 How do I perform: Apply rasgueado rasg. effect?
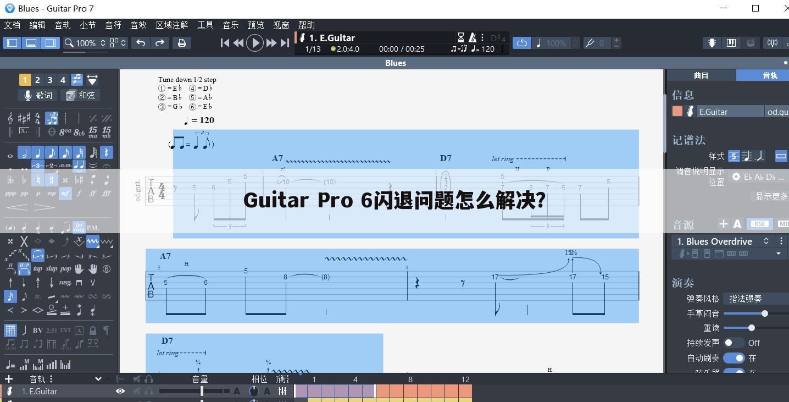(x=65, y=283)
